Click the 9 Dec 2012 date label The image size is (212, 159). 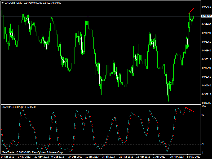click(x=58, y=157)
